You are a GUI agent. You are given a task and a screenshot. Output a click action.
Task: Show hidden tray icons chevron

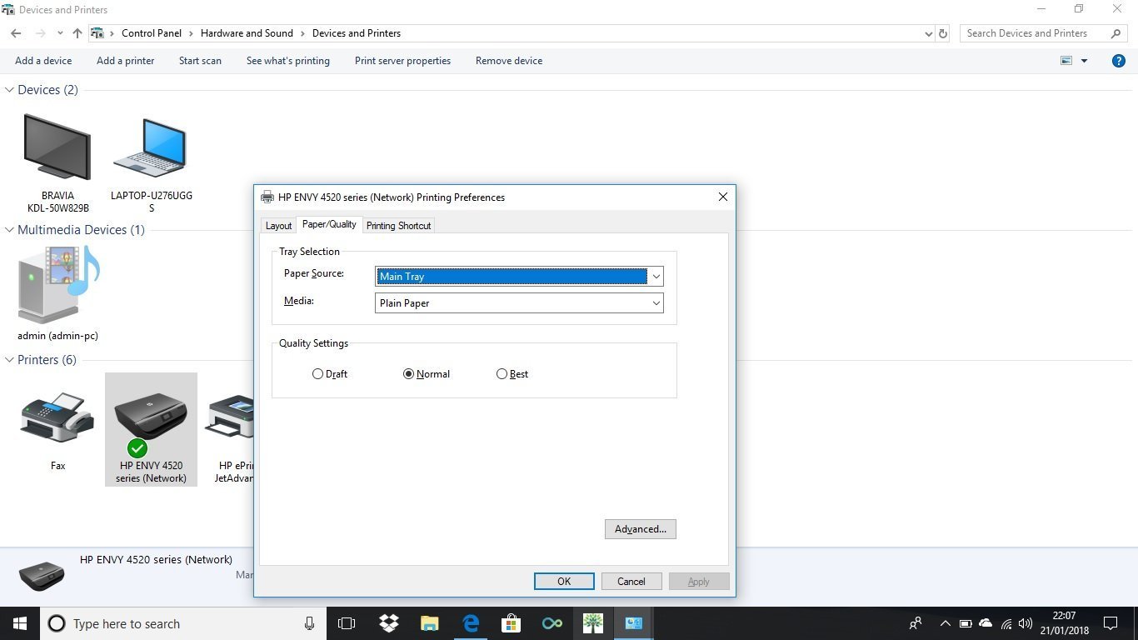point(945,623)
